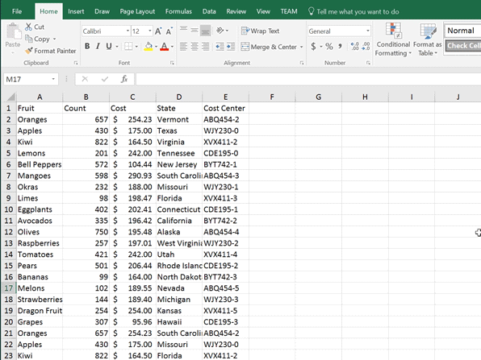Open Conditional Formatting menu
This screenshot has width=481, height=360.
[393, 39]
